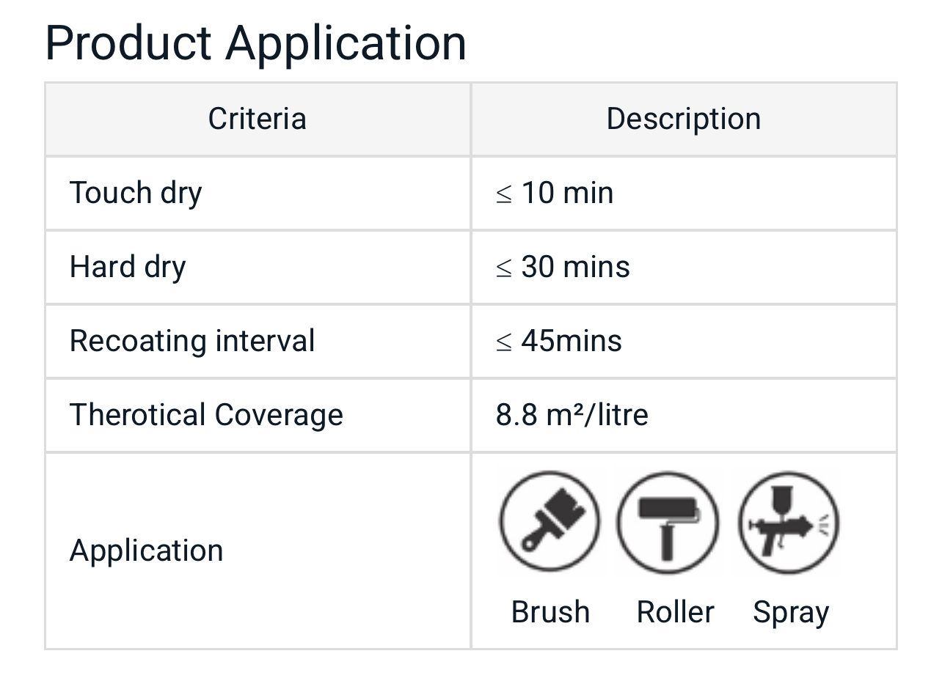Click the 8.8 m²/litre coverage value

pyautogui.click(x=572, y=415)
